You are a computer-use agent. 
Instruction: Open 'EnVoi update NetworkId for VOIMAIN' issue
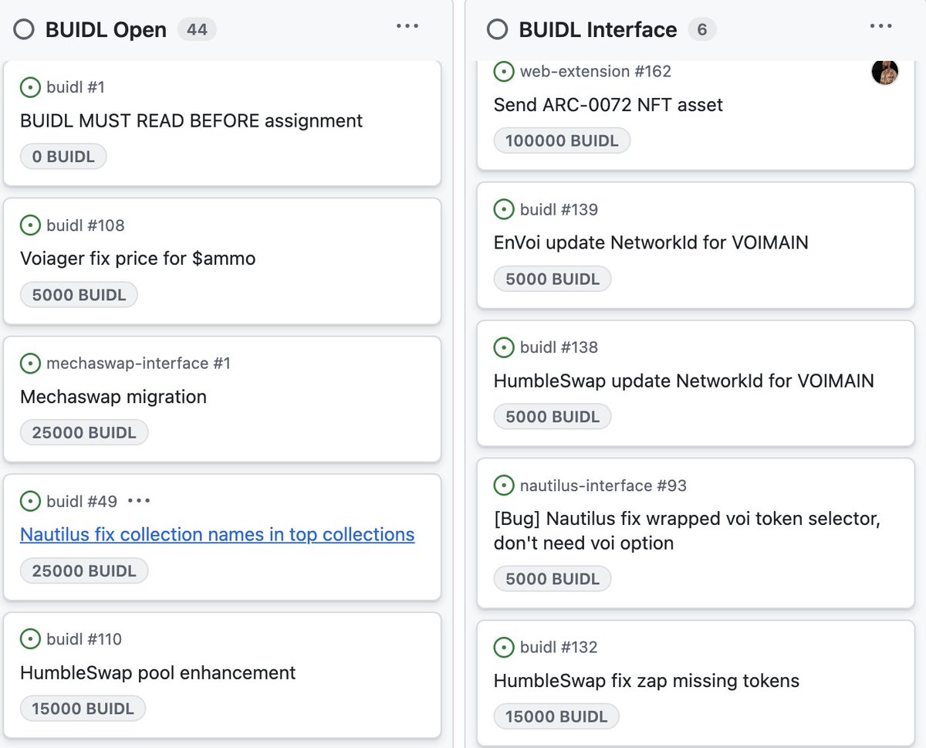pyautogui.click(x=651, y=242)
